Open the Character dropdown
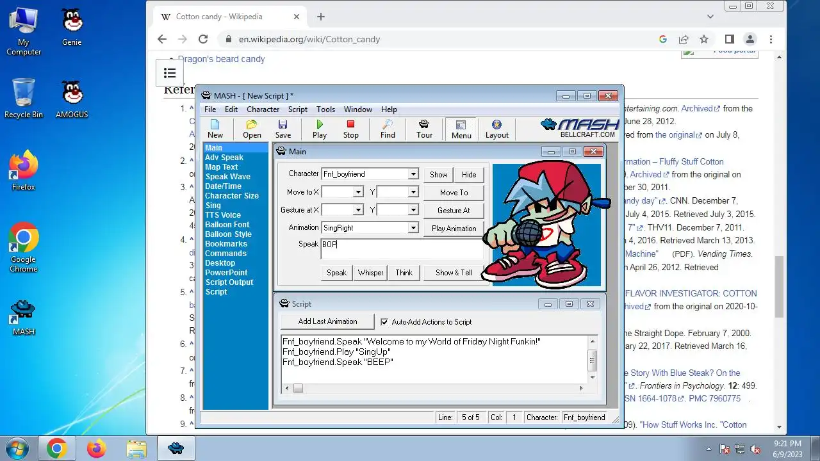The height and width of the screenshot is (461, 820). click(413, 174)
